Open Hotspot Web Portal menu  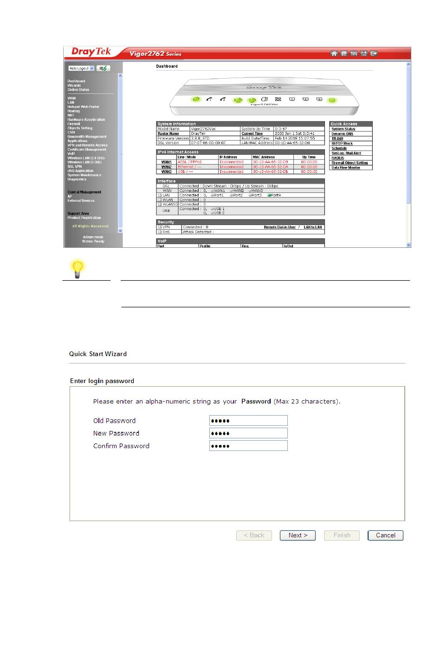tap(83, 107)
